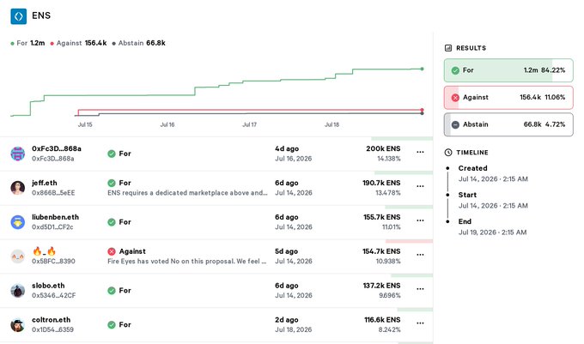Click green check icon on coltron.eth vote
Viewport: 584px width, 344px height.
(112, 324)
